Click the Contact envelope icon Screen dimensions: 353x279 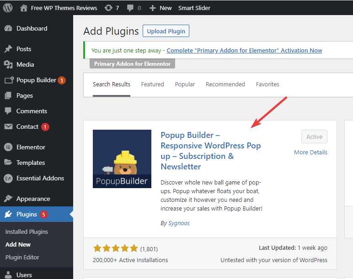[8, 126]
